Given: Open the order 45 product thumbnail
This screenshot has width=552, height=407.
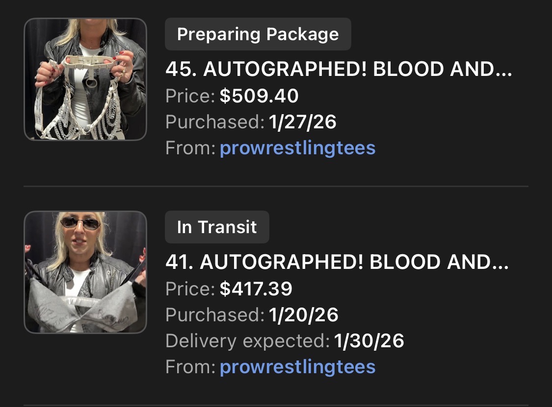Looking at the screenshot, I should point(85,79).
